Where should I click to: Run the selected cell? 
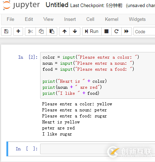92,31
